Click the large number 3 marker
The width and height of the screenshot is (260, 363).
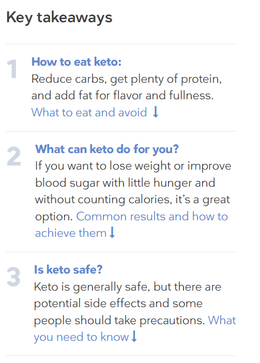coord(13,277)
